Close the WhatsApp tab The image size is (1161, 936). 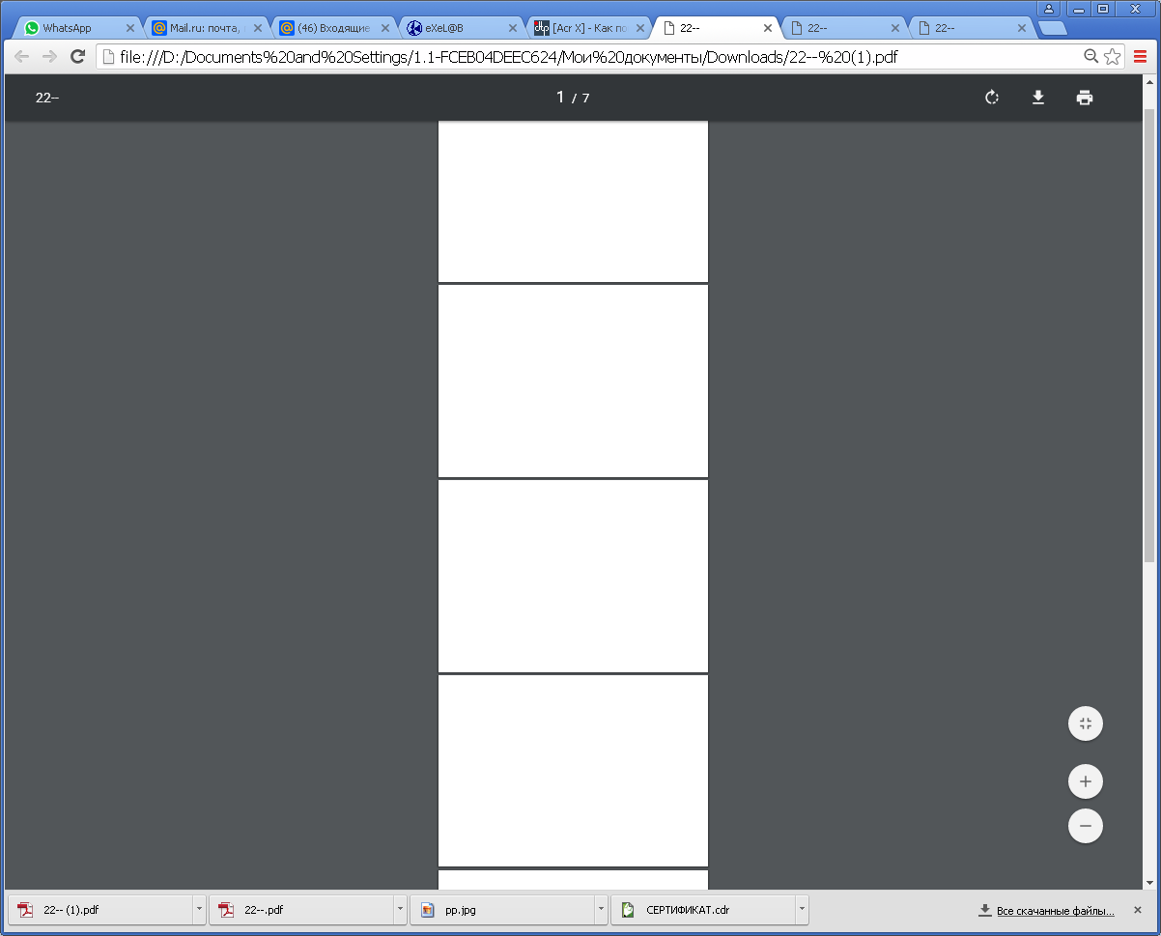click(x=130, y=28)
